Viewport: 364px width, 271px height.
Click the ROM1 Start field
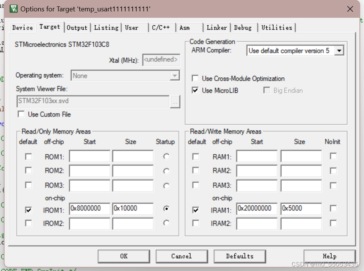[89, 156]
